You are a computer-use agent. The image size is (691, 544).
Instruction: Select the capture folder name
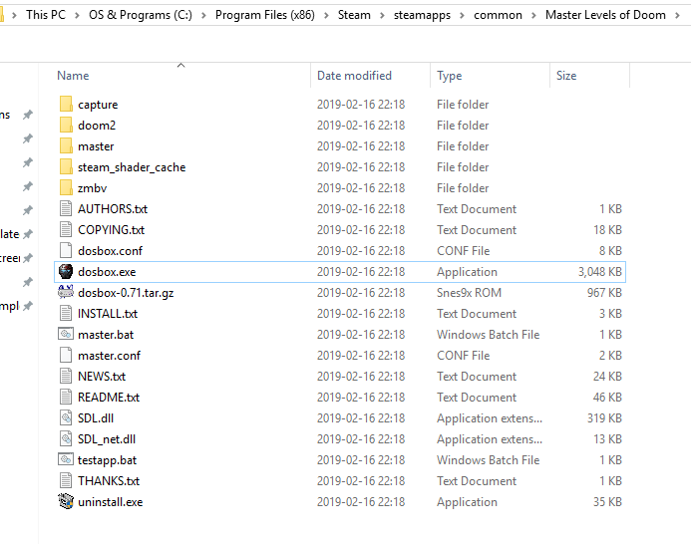pyautogui.click(x=98, y=105)
